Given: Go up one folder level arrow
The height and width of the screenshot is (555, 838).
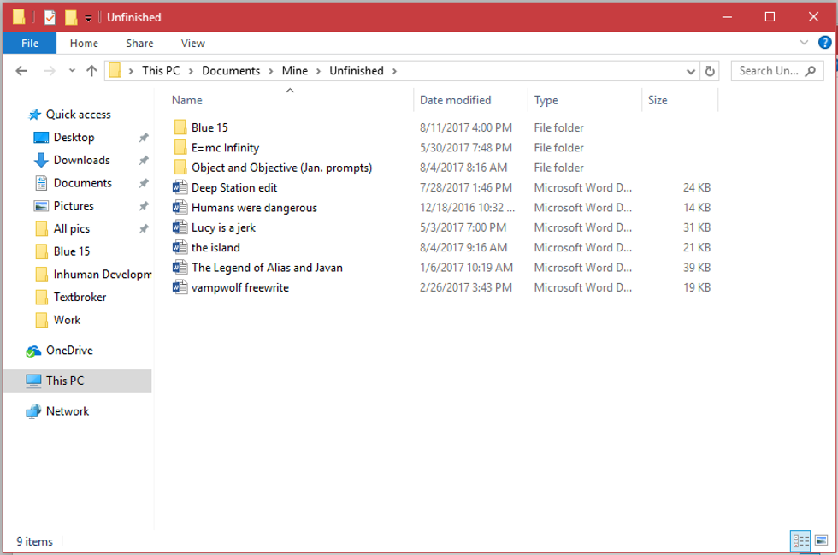Looking at the screenshot, I should (91, 71).
